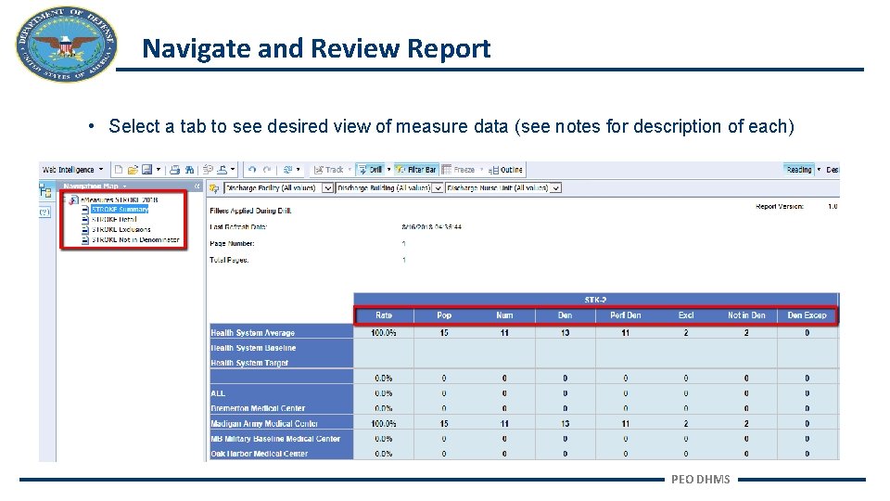Screen dimensions: 890x501
Task: Click the MB Military Baseline Medical Center row
Action: point(282,439)
